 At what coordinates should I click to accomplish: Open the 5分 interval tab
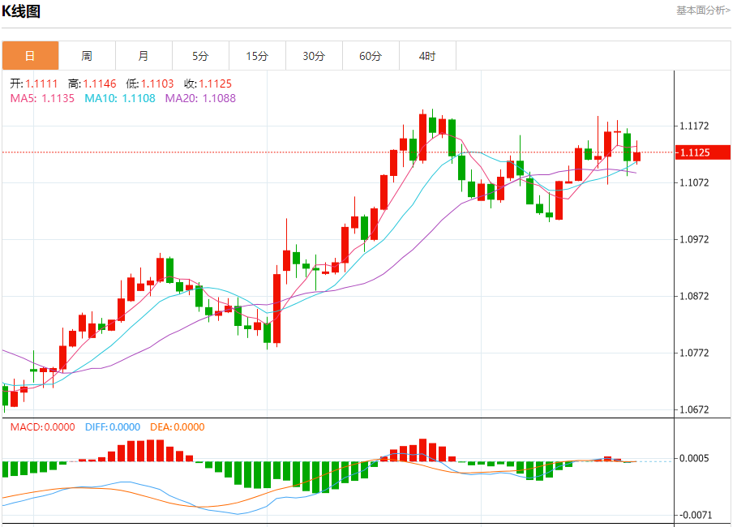[x=201, y=56]
